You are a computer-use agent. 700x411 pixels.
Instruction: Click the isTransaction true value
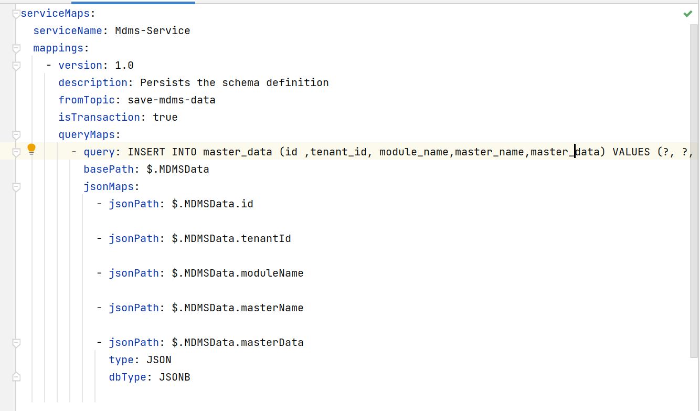click(x=165, y=118)
